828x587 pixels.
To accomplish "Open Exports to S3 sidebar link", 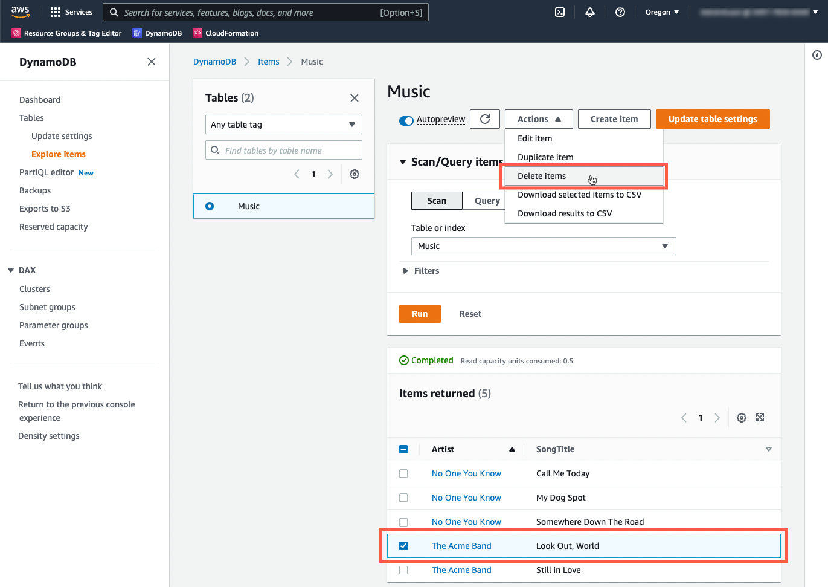I will [45, 209].
